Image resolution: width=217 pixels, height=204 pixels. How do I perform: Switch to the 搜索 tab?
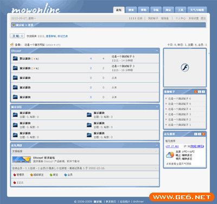(x=131, y=10)
